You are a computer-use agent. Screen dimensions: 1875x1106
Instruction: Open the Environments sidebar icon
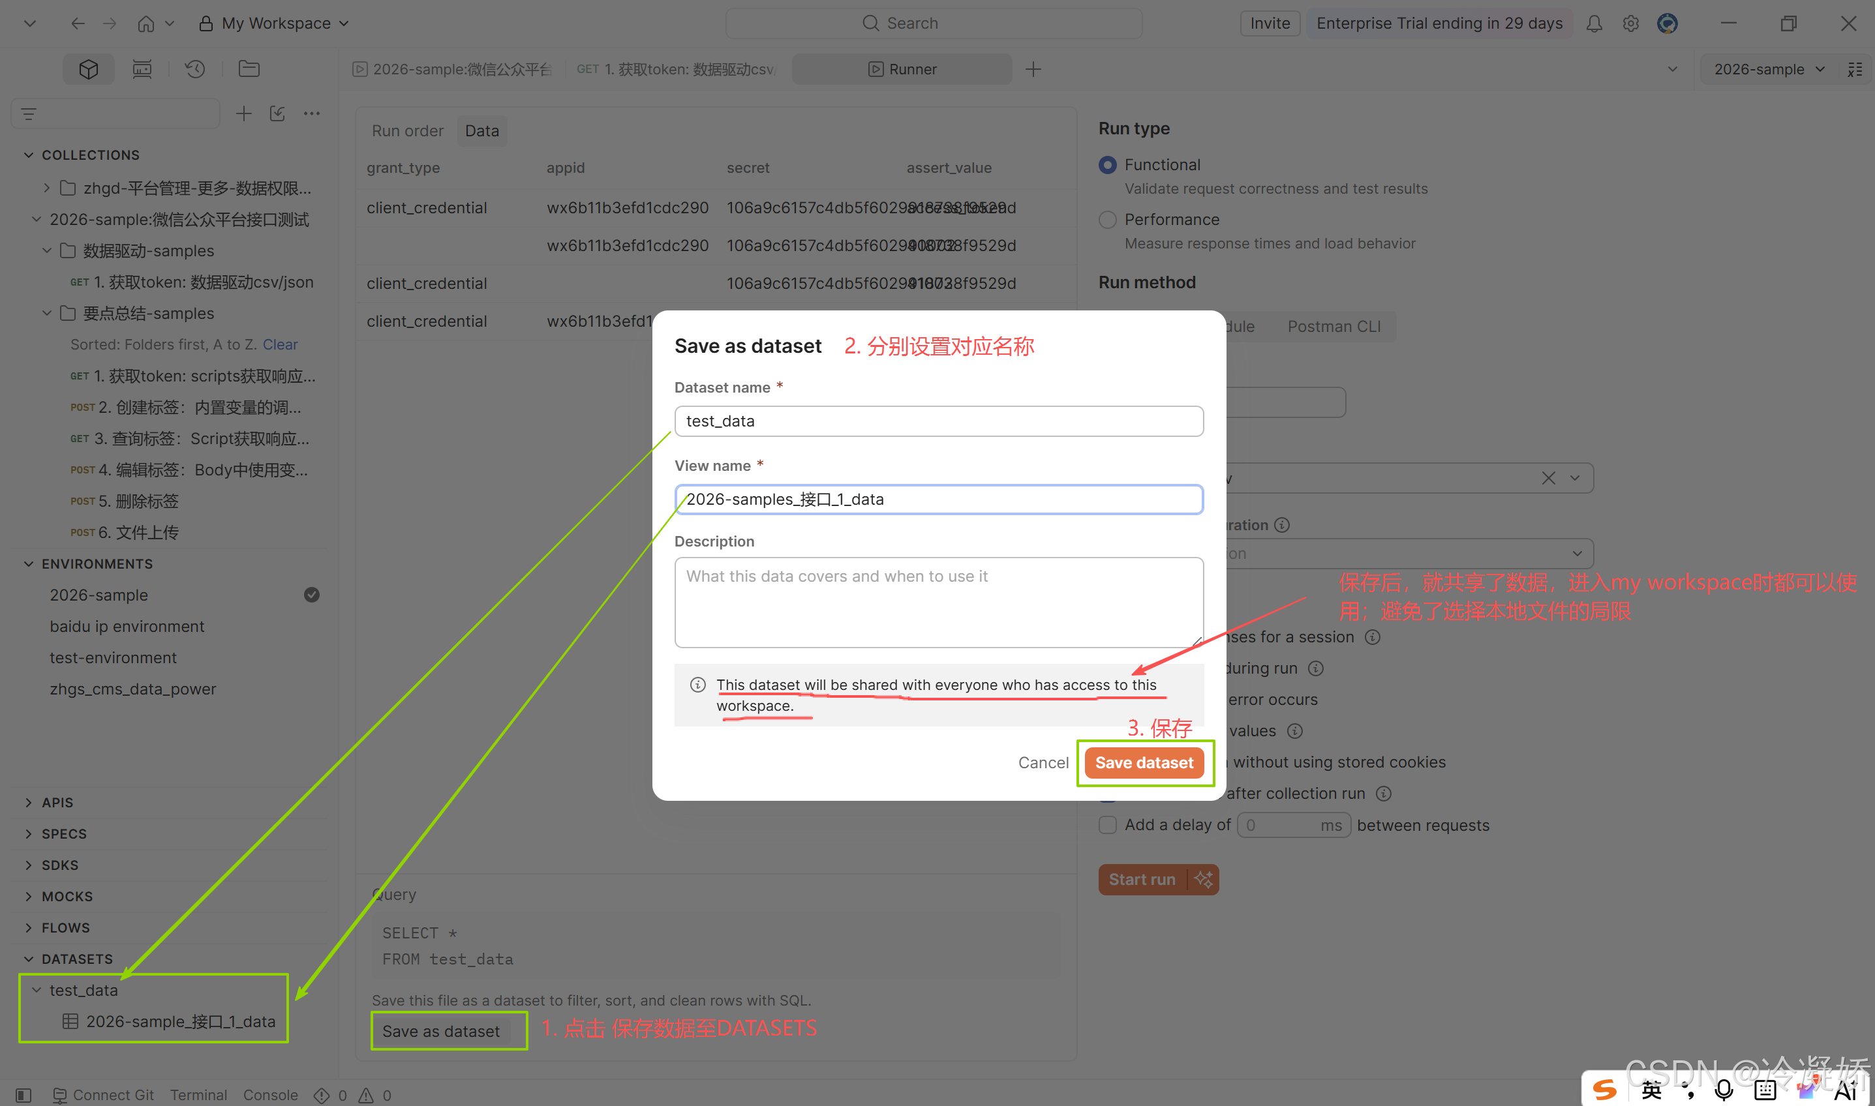142,69
